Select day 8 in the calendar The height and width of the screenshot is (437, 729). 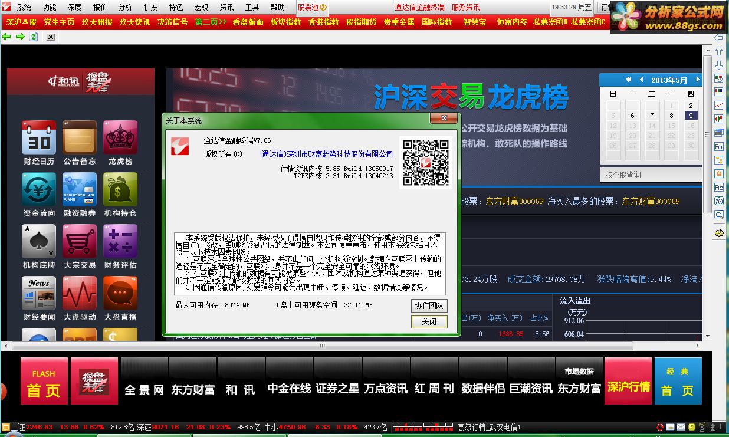point(671,116)
